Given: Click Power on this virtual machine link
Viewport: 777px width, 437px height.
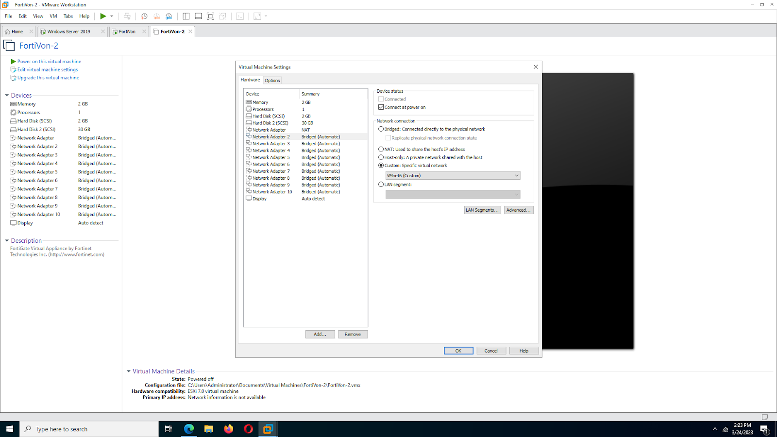Looking at the screenshot, I should click(49, 62).
